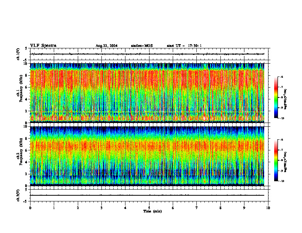The height and width of the screenshot is (233, 302).
Task: Click the "VLF Spectra" title text
Action: point(43,46)
